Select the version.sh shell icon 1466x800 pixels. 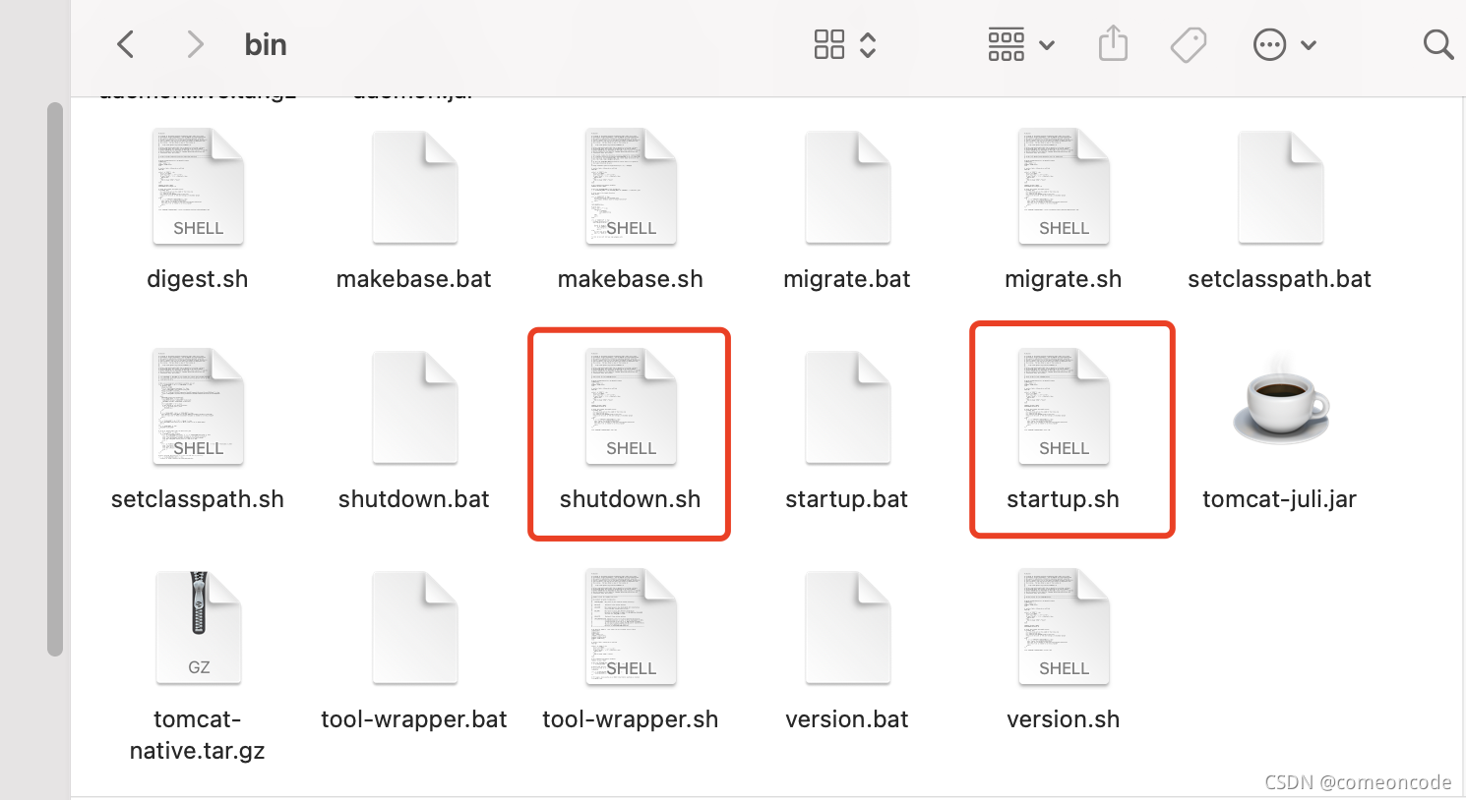pyautogui.click(x=1064, y=627)
